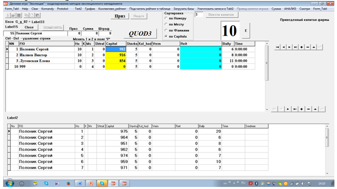Open Firefox from the taskbar
The width and height of the screenshot is (337, 189).
click(x=68, y=183)
